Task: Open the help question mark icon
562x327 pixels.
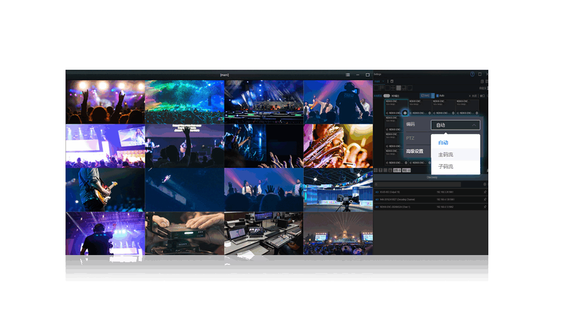Action: click(x=473, y=74)
